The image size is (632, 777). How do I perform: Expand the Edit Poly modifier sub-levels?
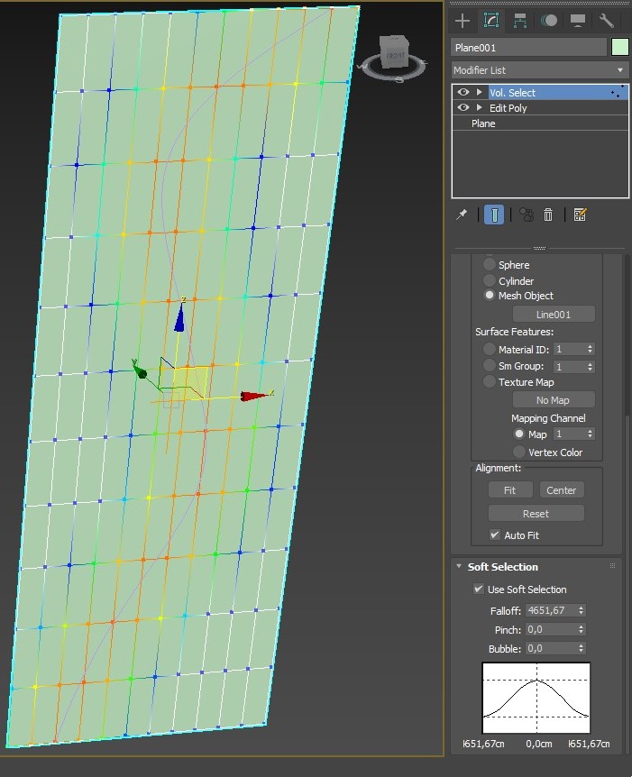coord(480,108)
